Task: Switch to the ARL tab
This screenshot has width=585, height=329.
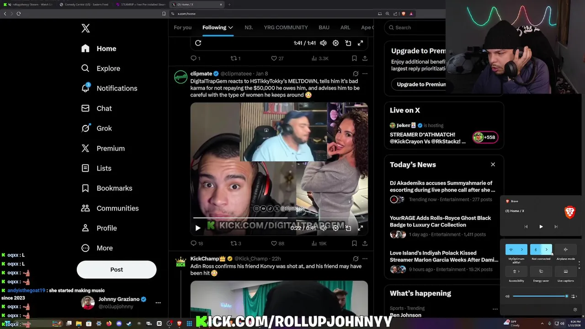Action: (x=345, y=27)
